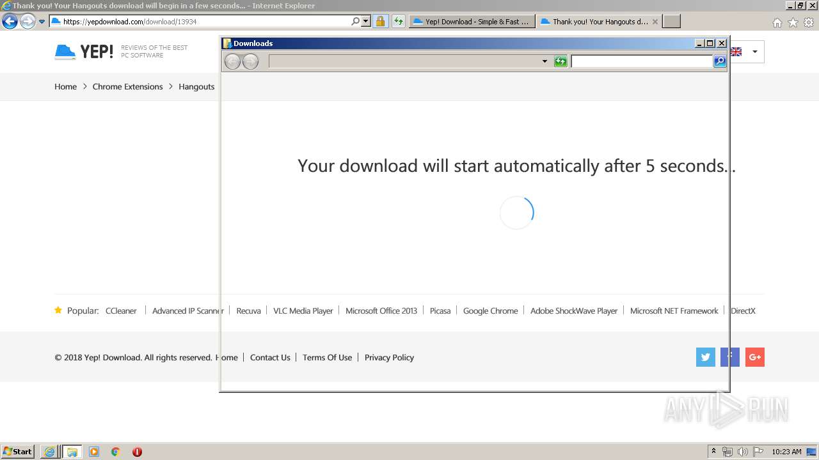Click the 10:23 AM taskbar clock
The height and width of the screenshot is (460, 819).
pos(786,452)
